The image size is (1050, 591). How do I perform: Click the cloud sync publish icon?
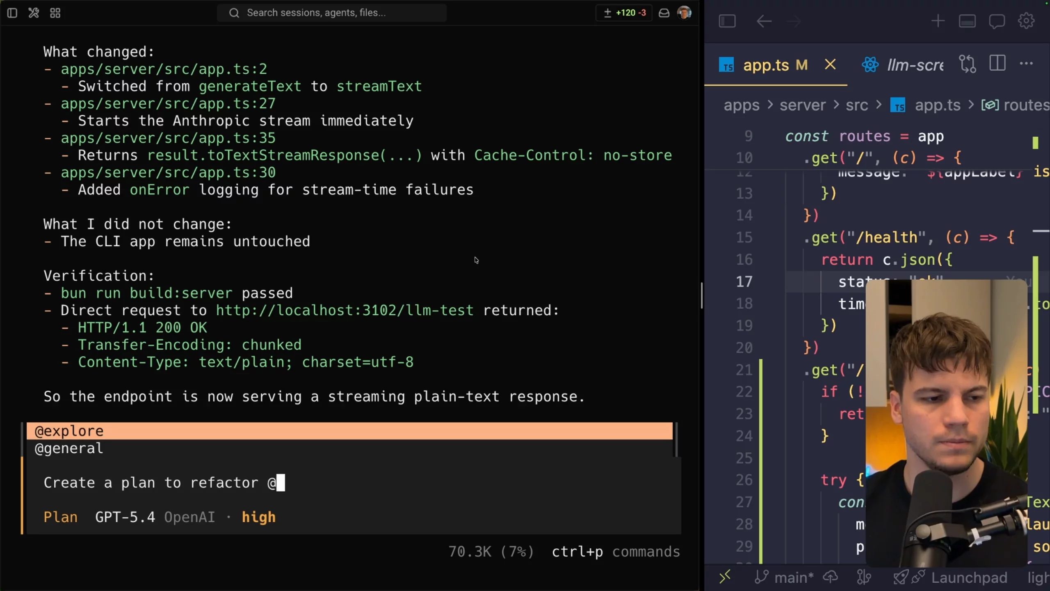831,577
